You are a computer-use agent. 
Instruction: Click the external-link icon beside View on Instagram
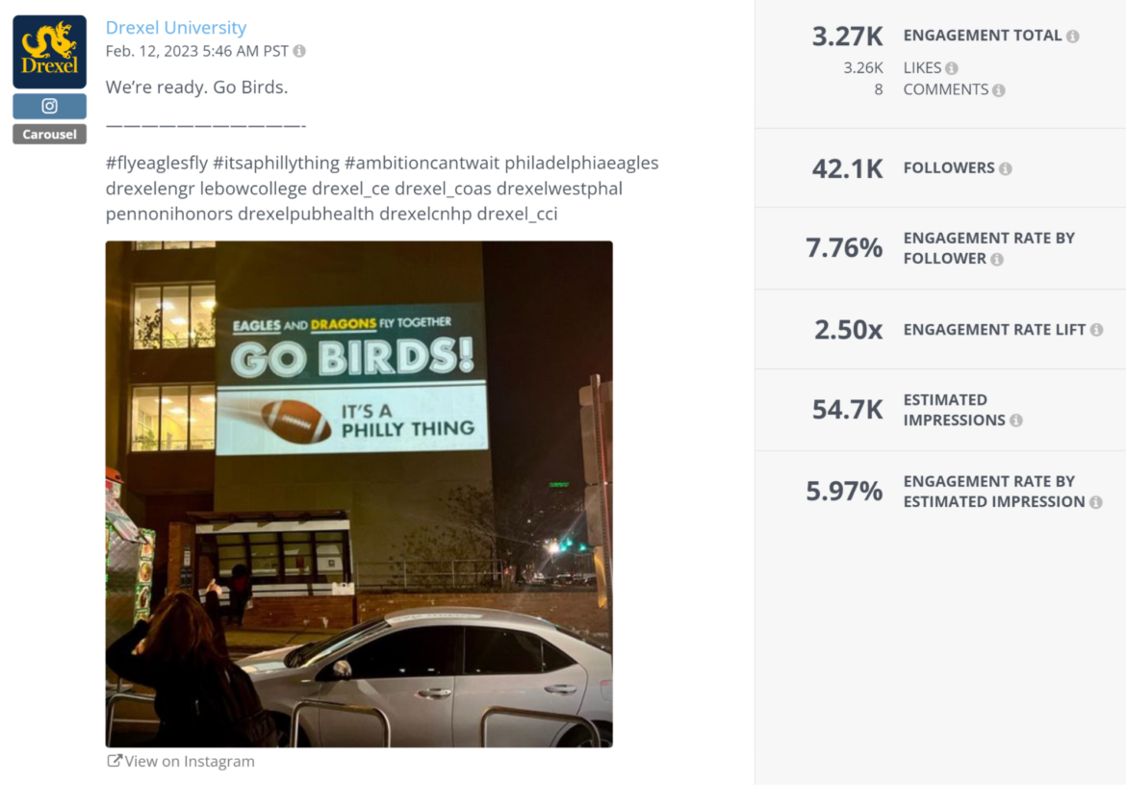(x=114, y=760)
